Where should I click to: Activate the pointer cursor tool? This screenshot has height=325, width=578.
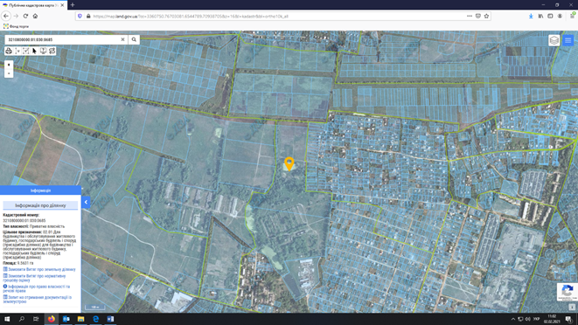[35, 51]
